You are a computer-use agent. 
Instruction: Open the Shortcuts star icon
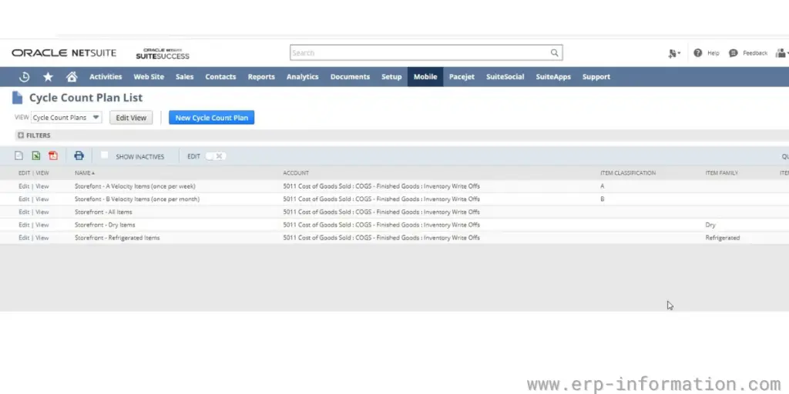point(48,77)
